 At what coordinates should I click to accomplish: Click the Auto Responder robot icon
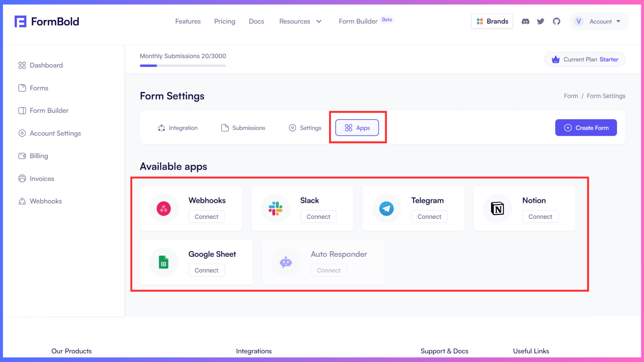(286, 262)
